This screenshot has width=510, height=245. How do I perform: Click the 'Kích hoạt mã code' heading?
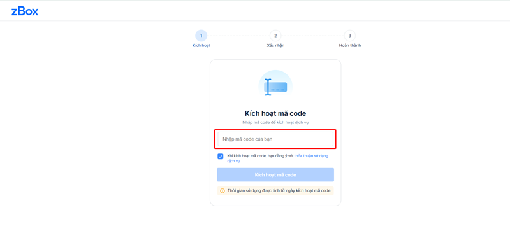tap(275, 113)
